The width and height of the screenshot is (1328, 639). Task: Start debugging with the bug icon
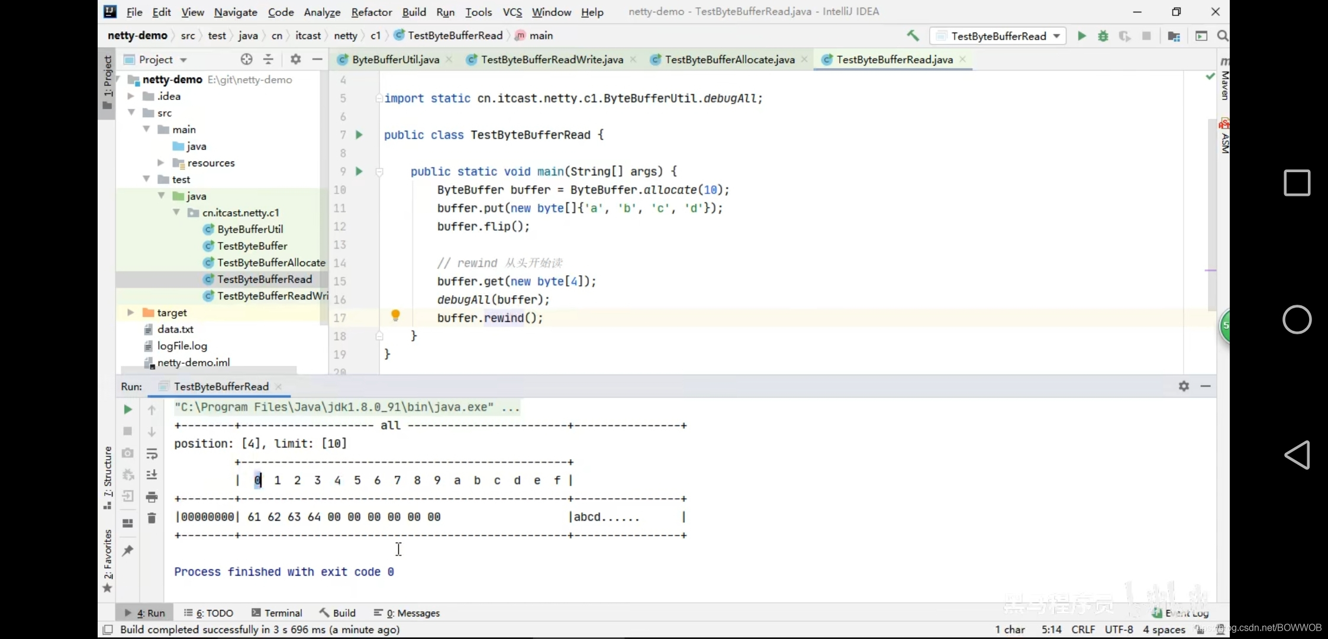click(x=1103, y=36)
